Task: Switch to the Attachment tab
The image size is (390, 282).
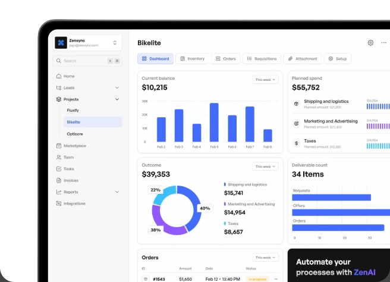Action: pos(303,59)
